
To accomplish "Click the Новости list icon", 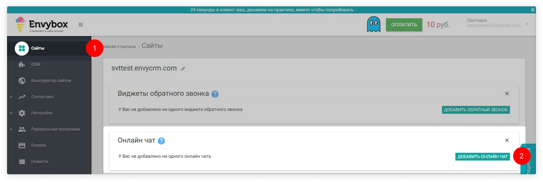I will pyautogui.click(x=22, y=162).
